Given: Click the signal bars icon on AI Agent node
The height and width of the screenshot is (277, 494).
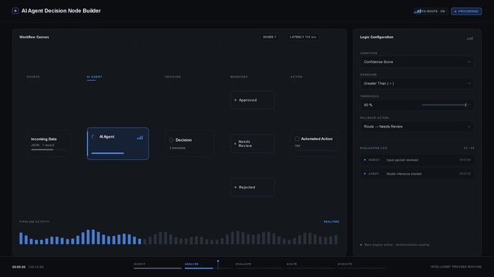Looking at the screenshot, I should coord(140,138).
